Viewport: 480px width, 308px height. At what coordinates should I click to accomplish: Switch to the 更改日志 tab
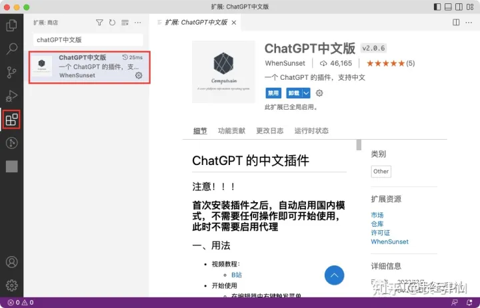click(x=270, y=131)
